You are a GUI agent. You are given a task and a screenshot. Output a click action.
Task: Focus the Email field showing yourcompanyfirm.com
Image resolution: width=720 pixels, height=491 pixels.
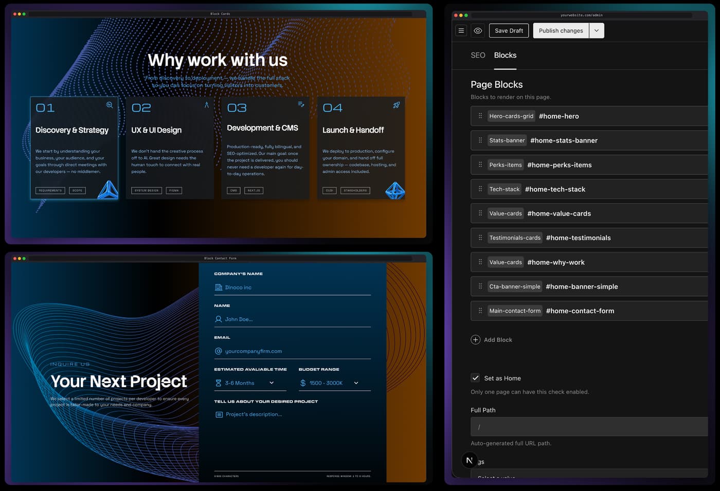point(293,351)
